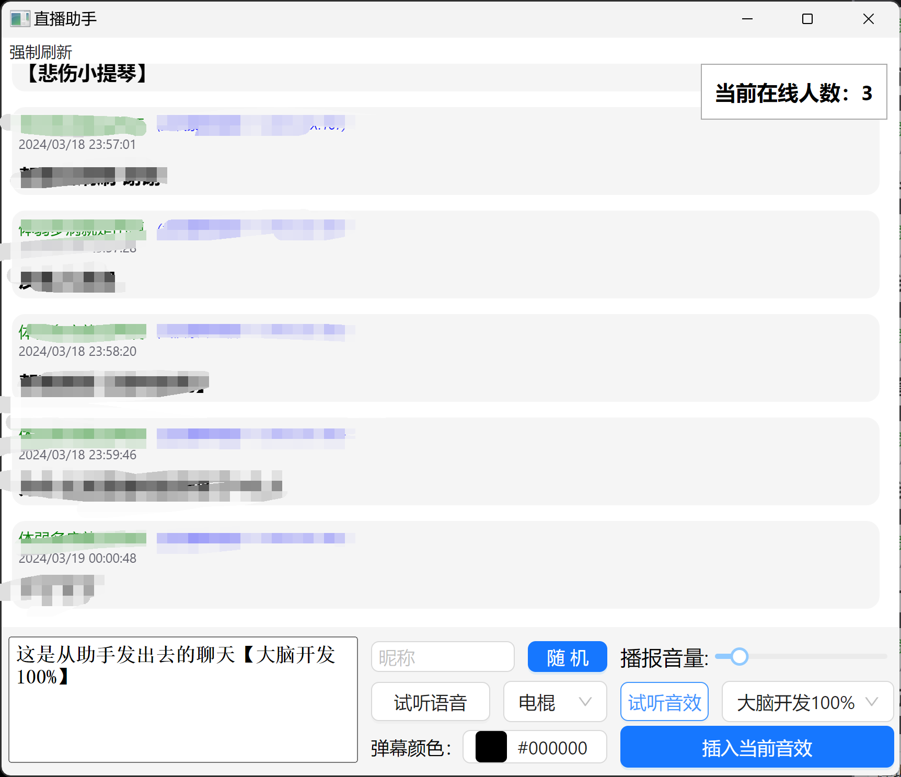This screenshot has height=777, width=901.
Task: Click the #000000 hex color field
Action: click(x=552, y=748)
